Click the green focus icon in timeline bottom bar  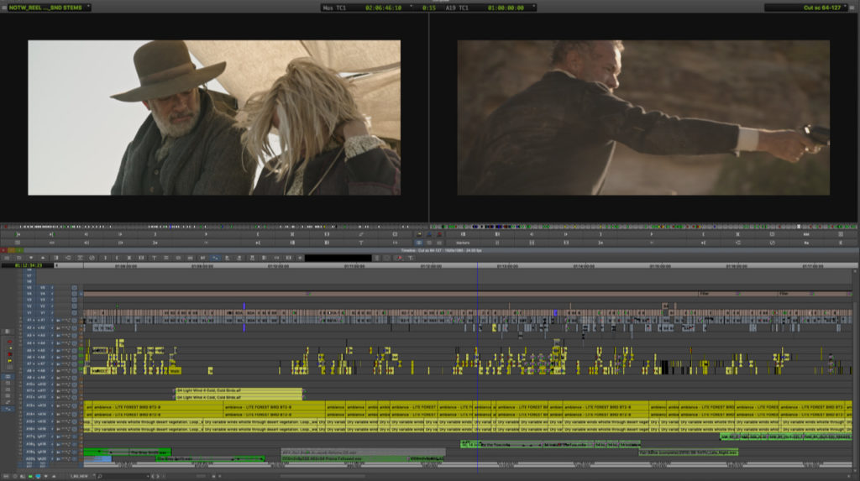pyautogui.click(x=30, y=476)
